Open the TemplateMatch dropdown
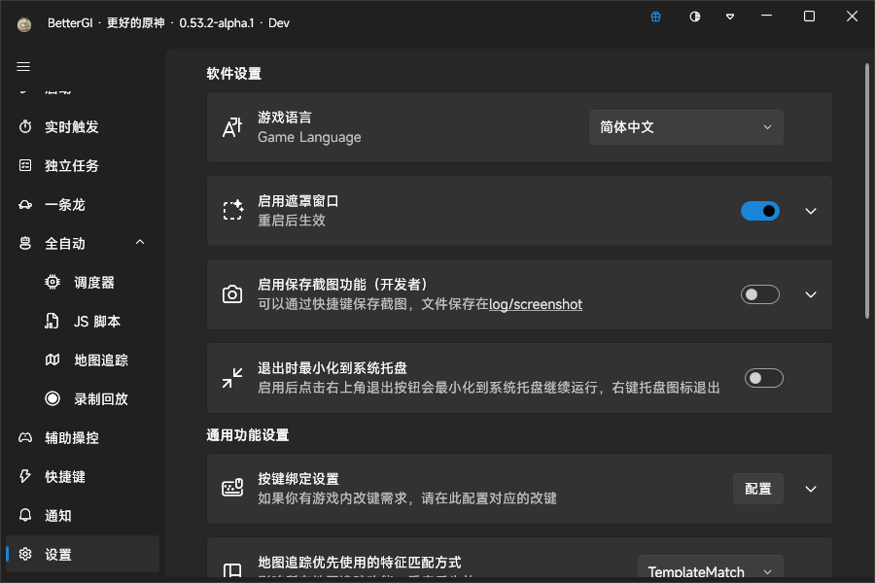The width and height of the screenshot is (875, 583). 710,569
